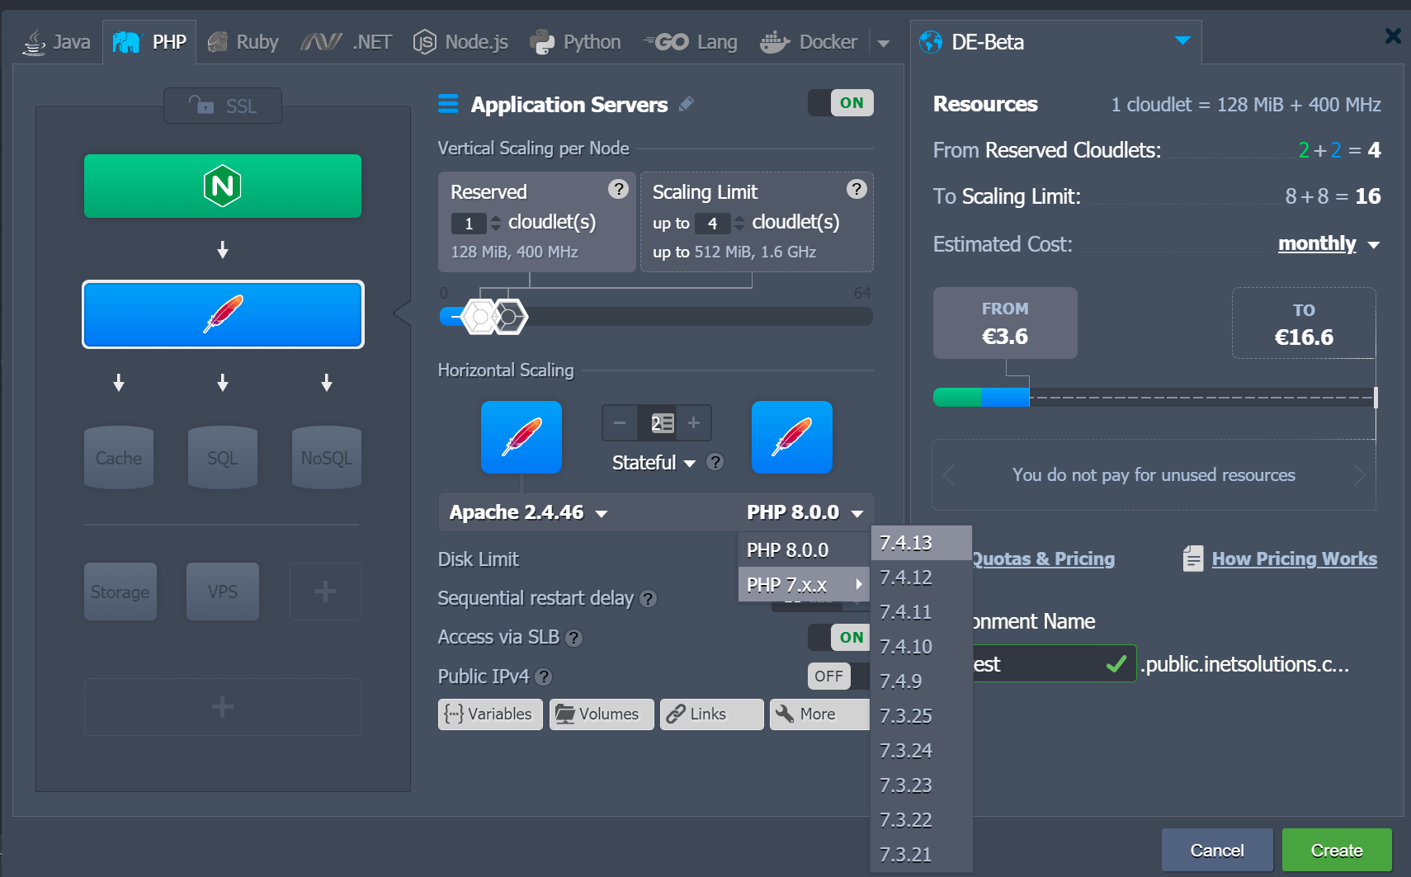
Task: Click the Storage node block
Action: pyautogui.click(x=120, y=592)
